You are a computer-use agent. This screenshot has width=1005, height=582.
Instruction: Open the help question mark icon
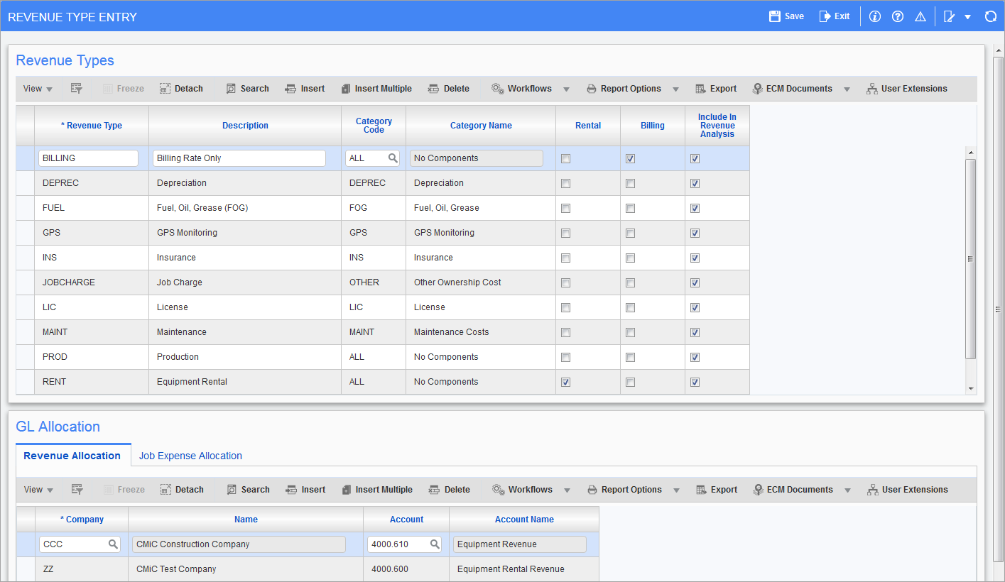coord(898,16)
